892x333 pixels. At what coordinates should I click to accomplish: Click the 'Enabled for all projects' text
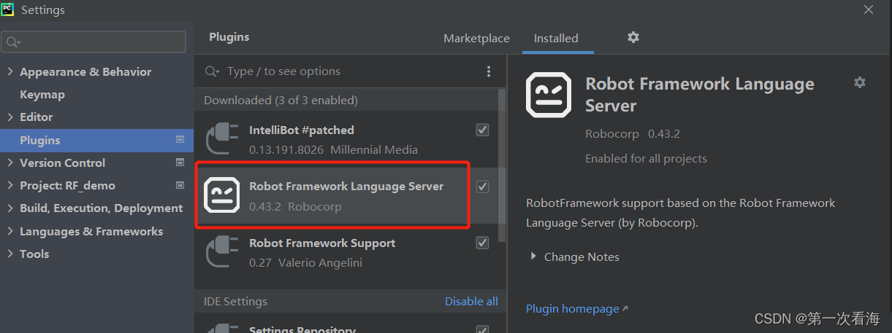[646, 158]
